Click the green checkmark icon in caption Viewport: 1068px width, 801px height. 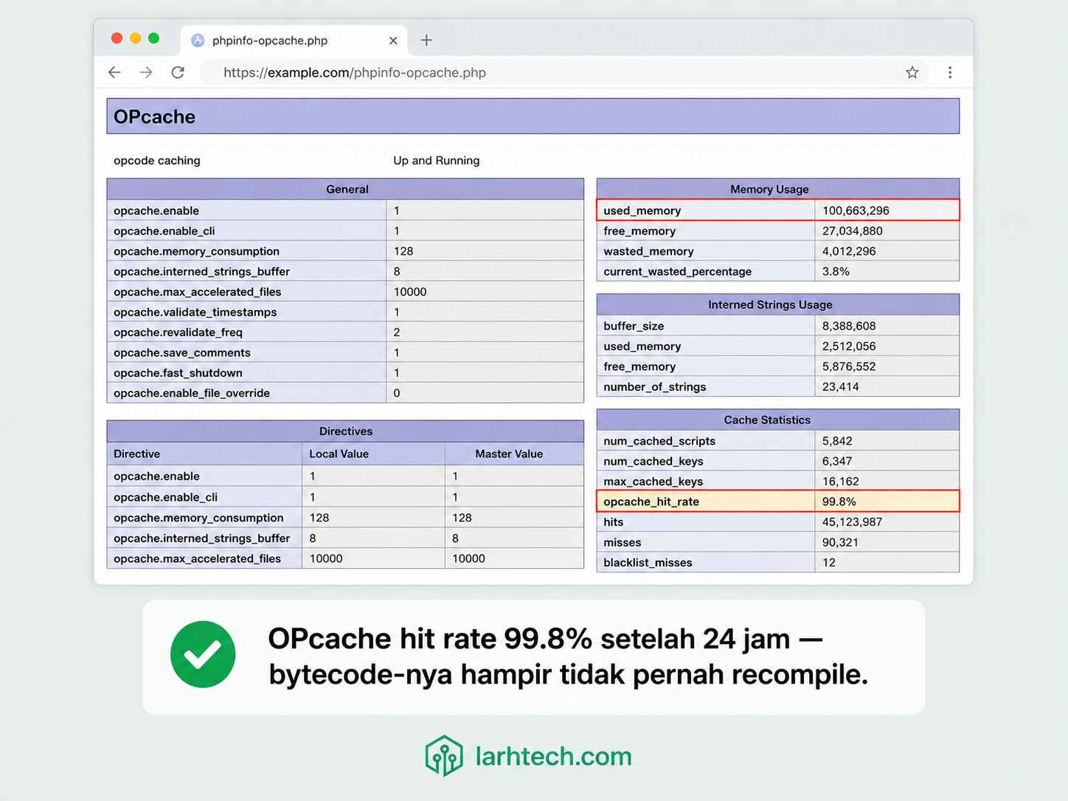pyautogui.click(x=203, y=654)
